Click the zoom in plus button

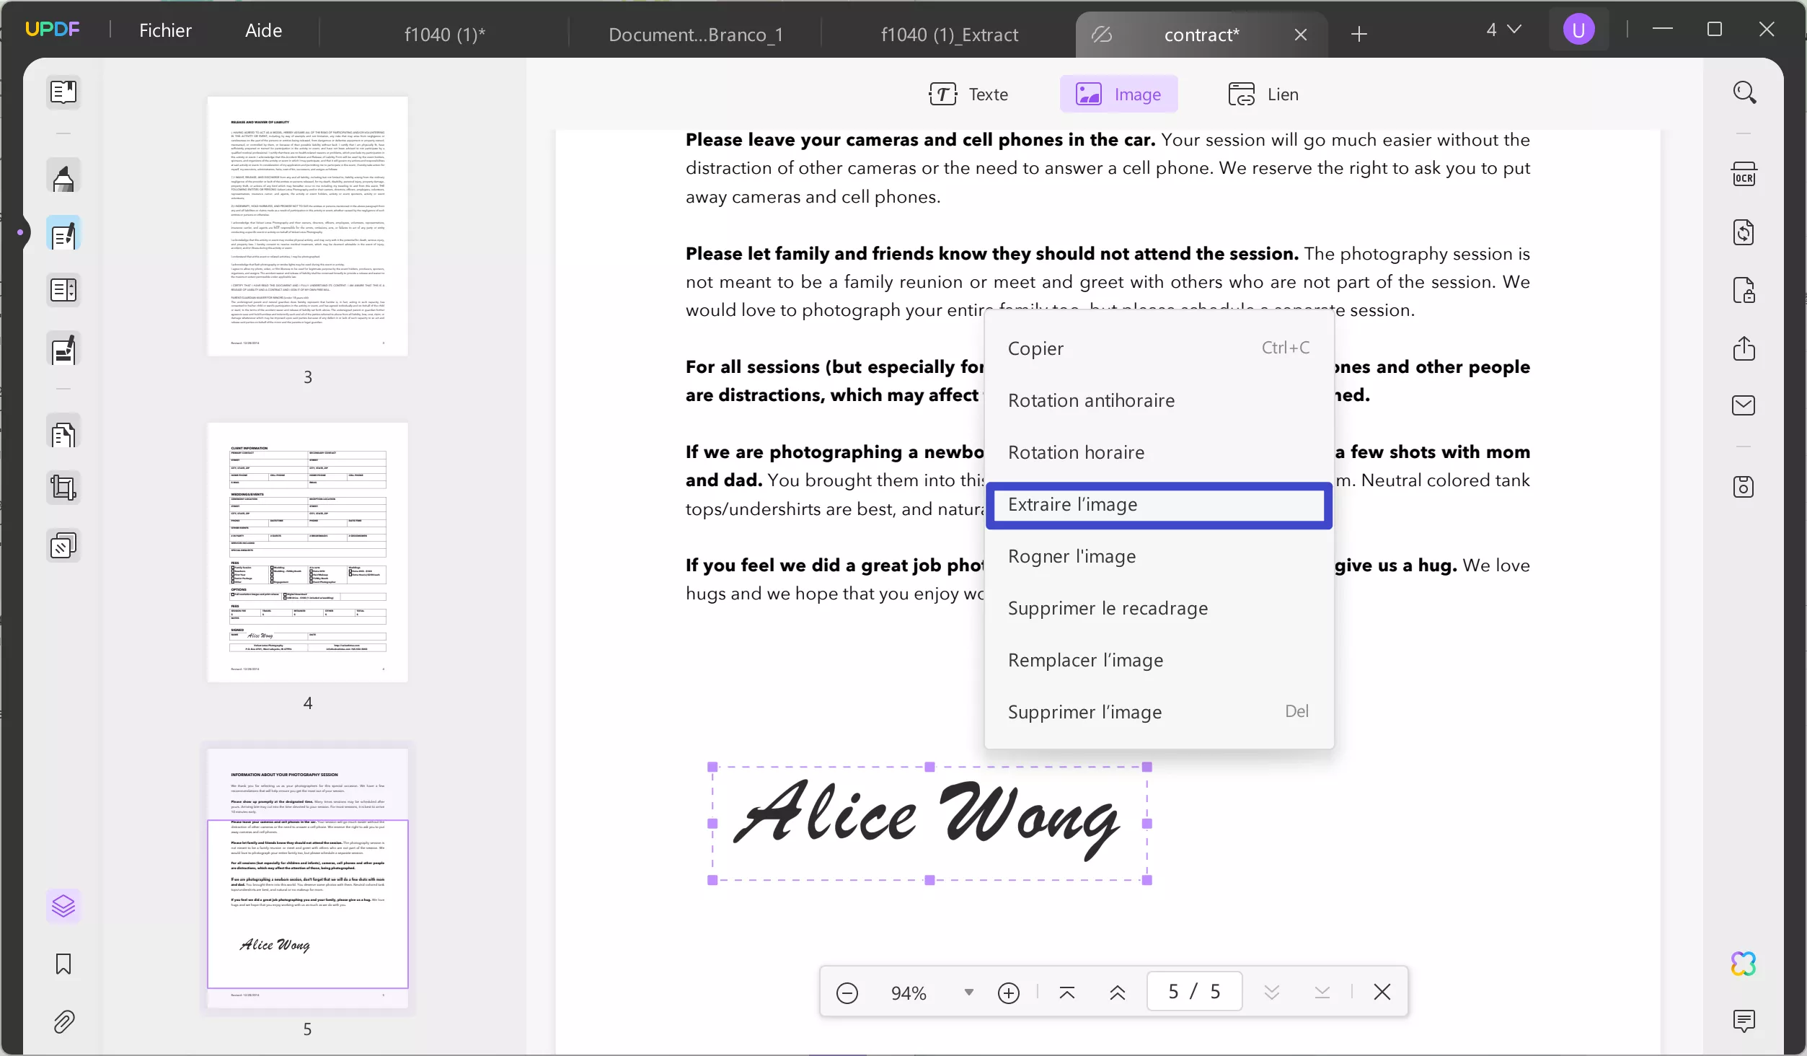(1008, 993)
